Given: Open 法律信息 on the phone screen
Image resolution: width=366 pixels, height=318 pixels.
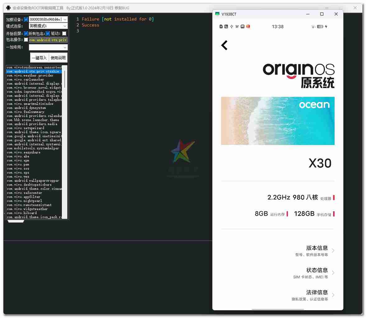Looking at the screenshot, I should [x=313, y=295].
